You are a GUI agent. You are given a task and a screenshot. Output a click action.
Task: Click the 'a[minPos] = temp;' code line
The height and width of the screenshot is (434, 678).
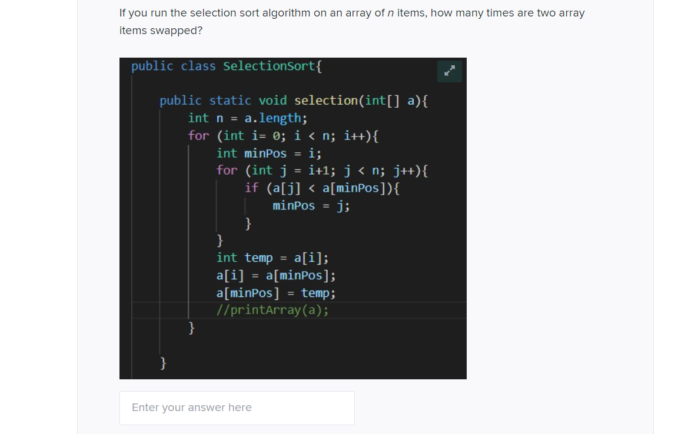point(276,293)
